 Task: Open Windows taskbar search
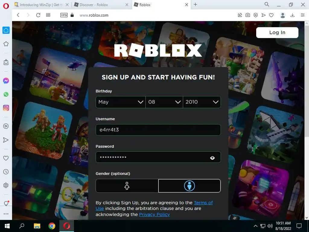[x=22, y=226]
